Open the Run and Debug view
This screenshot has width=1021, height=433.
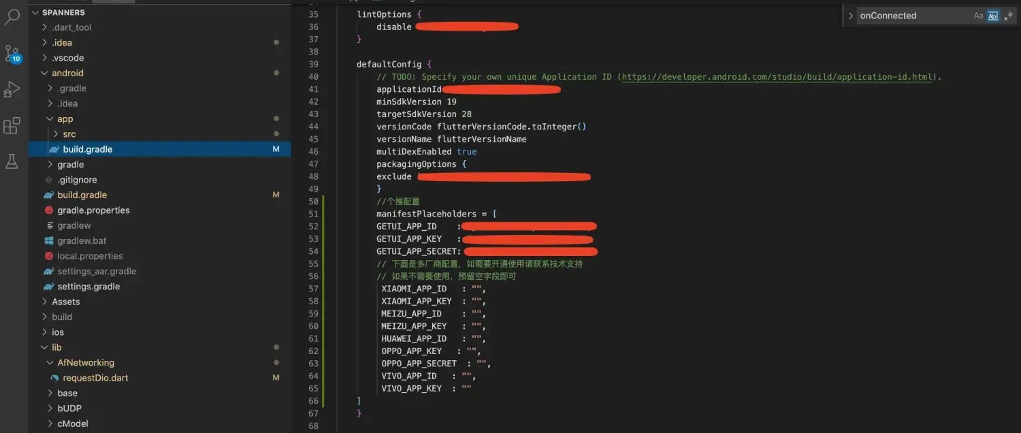pos(12,89)
